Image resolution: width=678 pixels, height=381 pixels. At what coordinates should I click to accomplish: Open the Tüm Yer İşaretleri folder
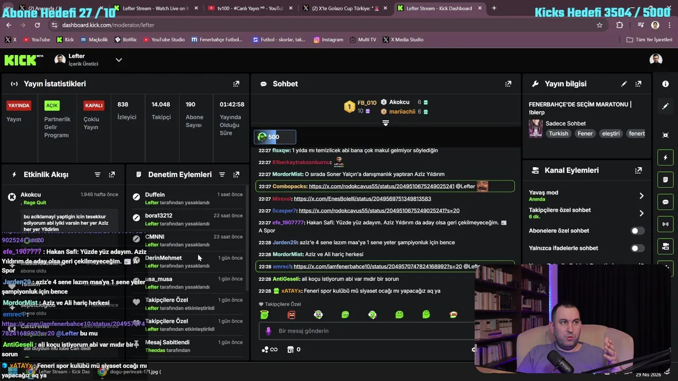(649, 40)
